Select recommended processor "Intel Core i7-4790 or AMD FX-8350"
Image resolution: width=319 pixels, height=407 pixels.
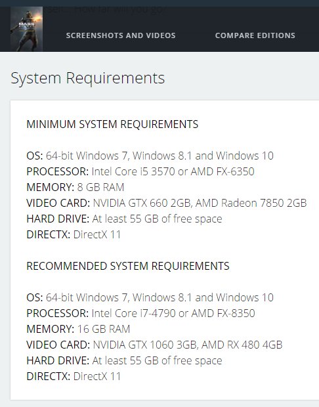140,313
